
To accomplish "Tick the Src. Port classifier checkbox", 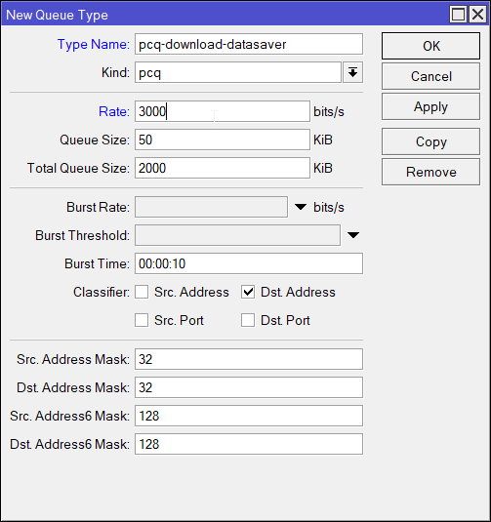I will [x=142, y=320].
